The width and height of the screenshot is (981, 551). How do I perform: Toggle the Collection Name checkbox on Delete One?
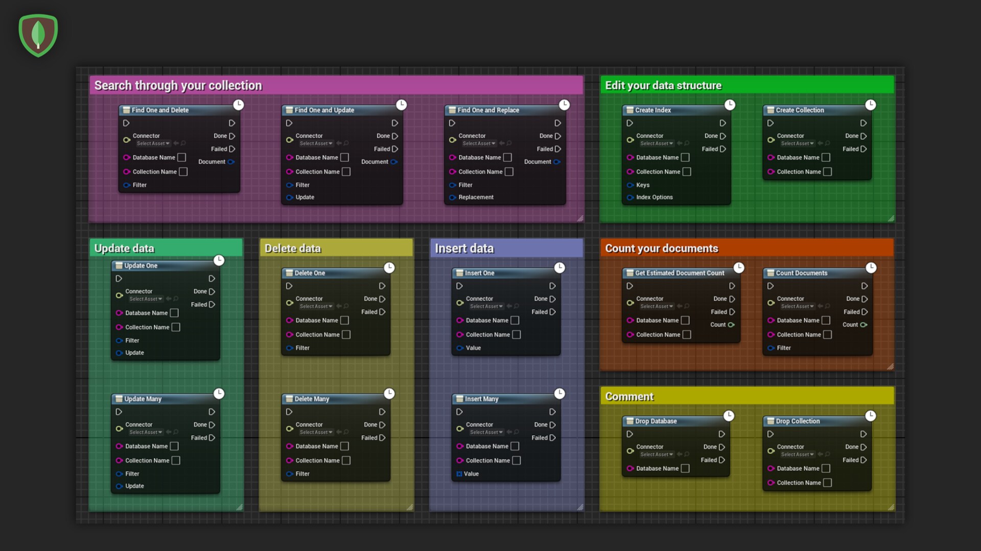pyautogui.click(x=347, y=335)
